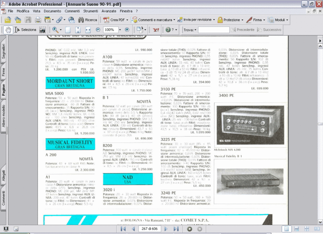Click the Fit Page view icon
Screen dimensions: 323x234
coord(78,30)
